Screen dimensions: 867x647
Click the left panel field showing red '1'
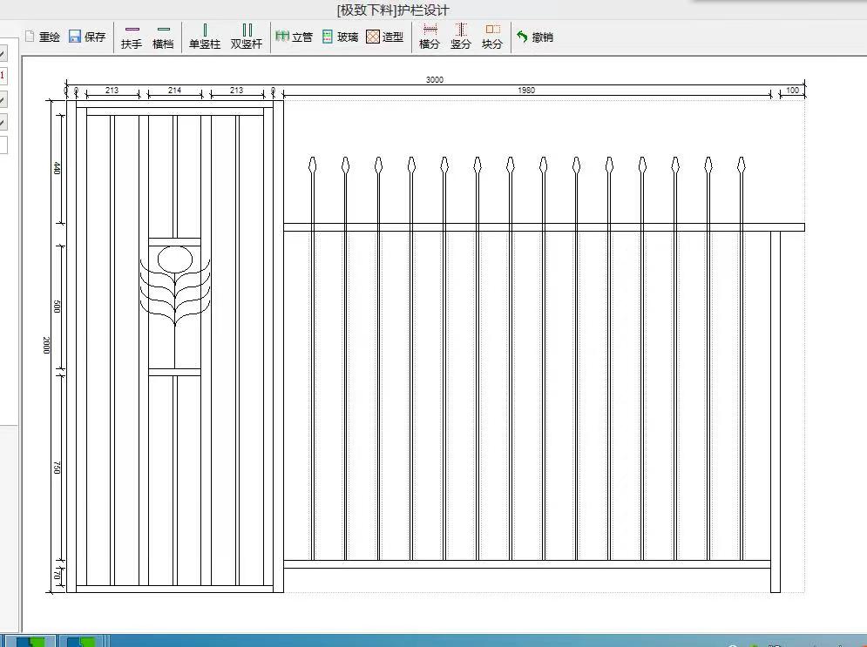coord(3,76)
